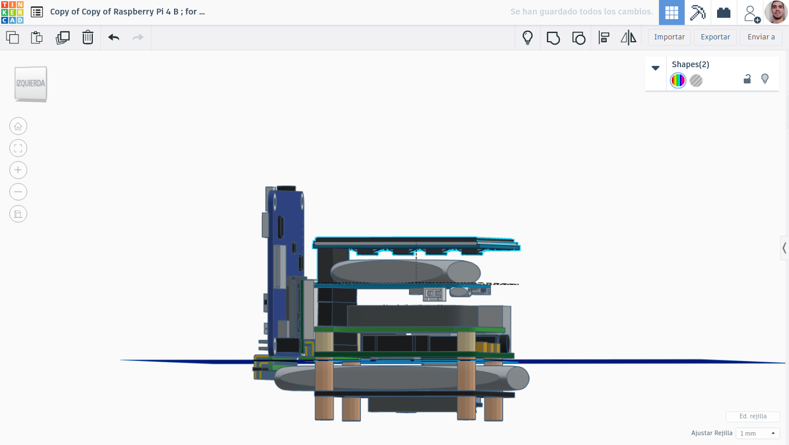Hide the selected shapes lightbulb

coord(765,79)
